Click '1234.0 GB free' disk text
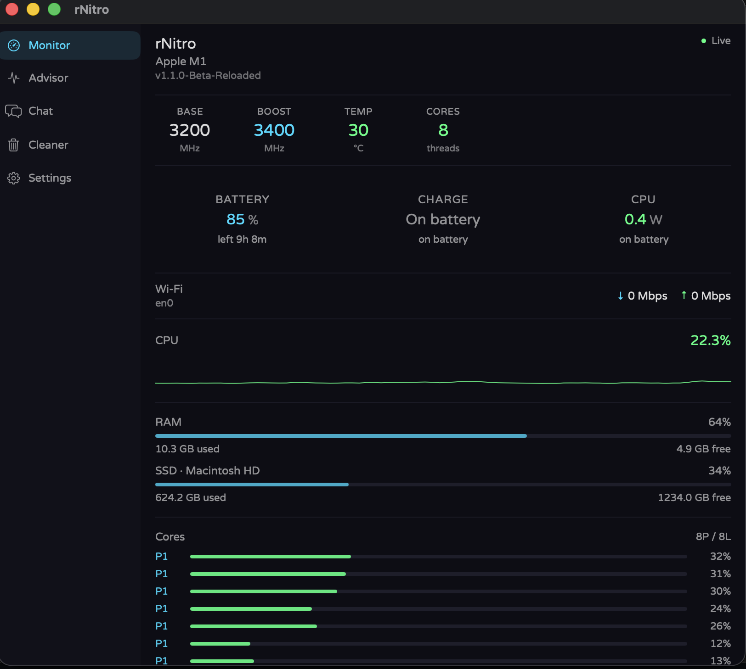The height and width of the screenshot is (669, 746). 694,498
